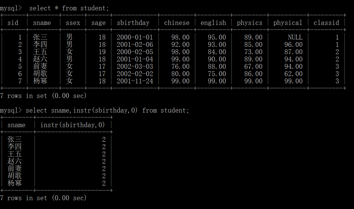Viewport: 354px width, 209px height.
Task: Select the physical score "96.00"
Action: click(x=294, y=44)
